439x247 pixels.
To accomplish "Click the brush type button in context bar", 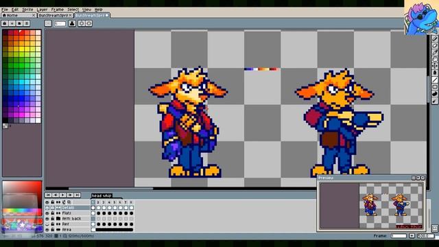I will tap(48, 23).
